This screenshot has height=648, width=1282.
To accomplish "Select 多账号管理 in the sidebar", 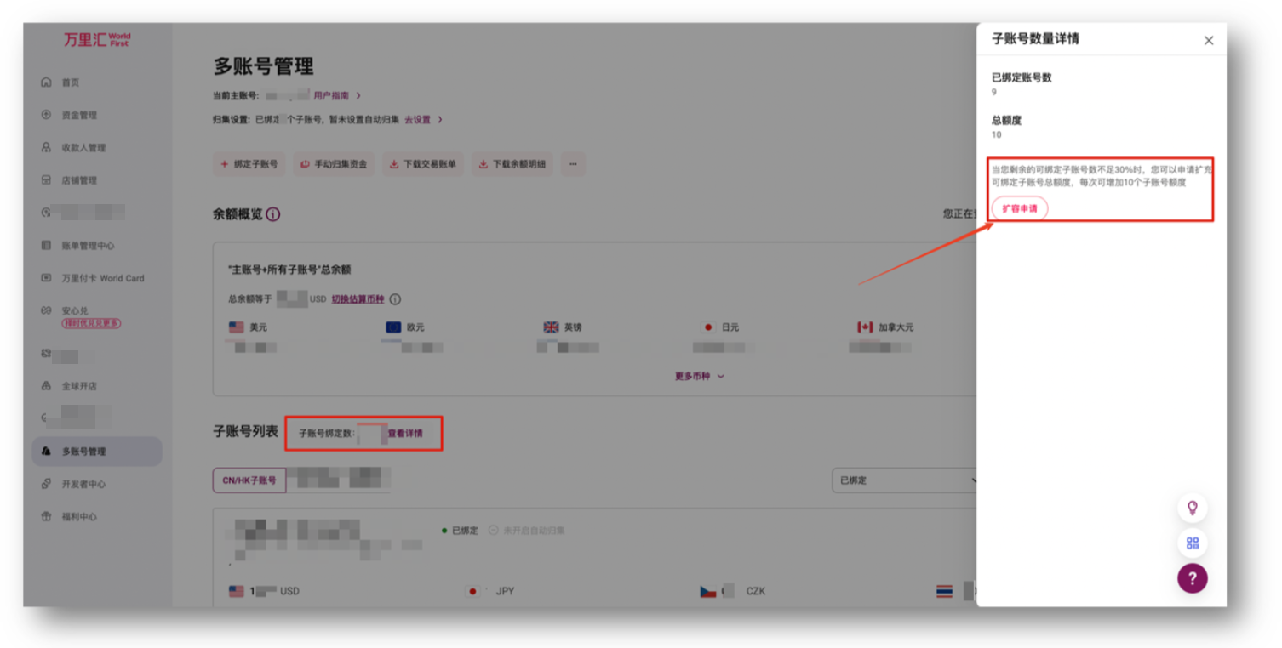I will coord(83,452).
